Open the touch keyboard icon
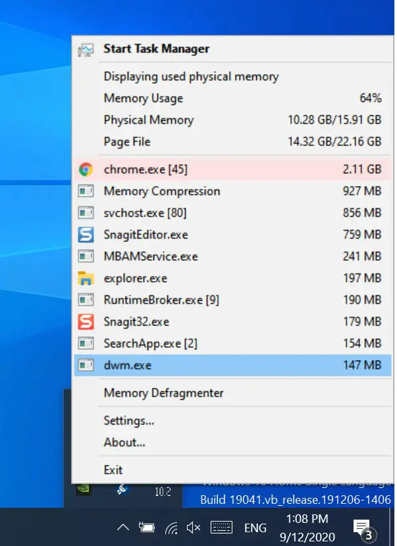 click(221, 528)
